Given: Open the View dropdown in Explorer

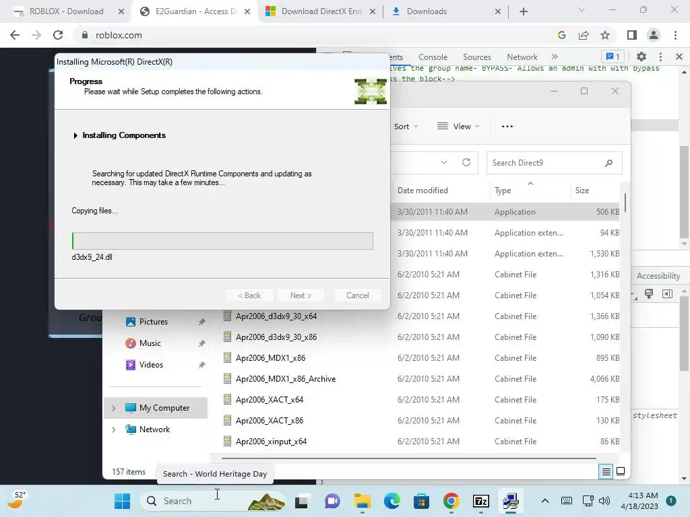Looking at the screenshot, I should [x=458, y=127].
